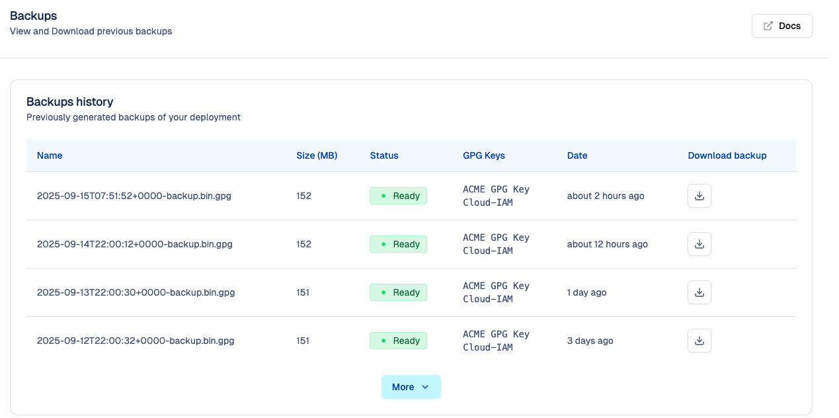Select filename 2025-09-14T22:00:12+0000-backup.bin.gpg

pos(135,244)
